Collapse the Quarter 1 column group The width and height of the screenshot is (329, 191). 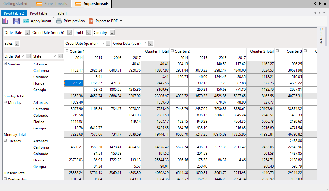pyautogui.click(x=67, y=51)
